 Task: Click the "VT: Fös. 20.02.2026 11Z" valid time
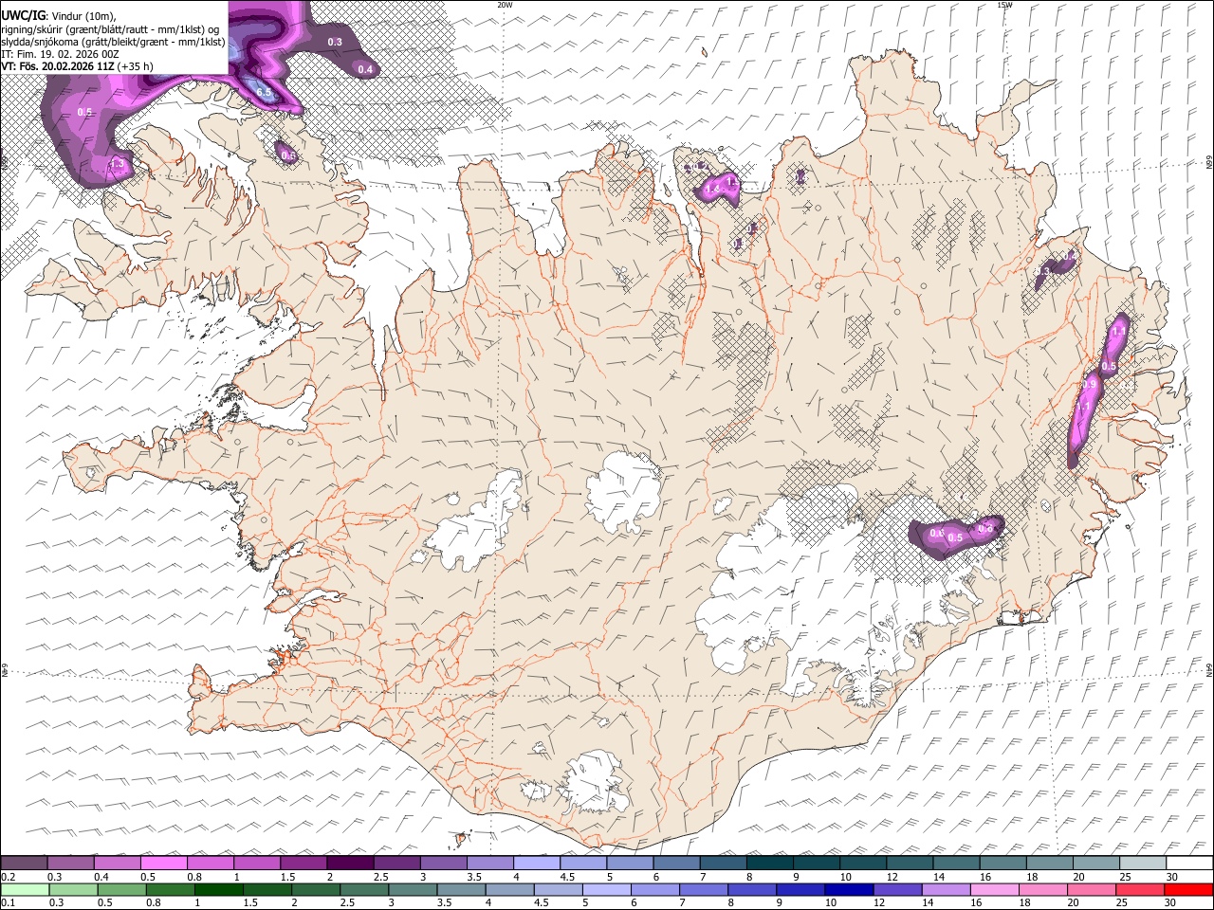click(59, 66)
